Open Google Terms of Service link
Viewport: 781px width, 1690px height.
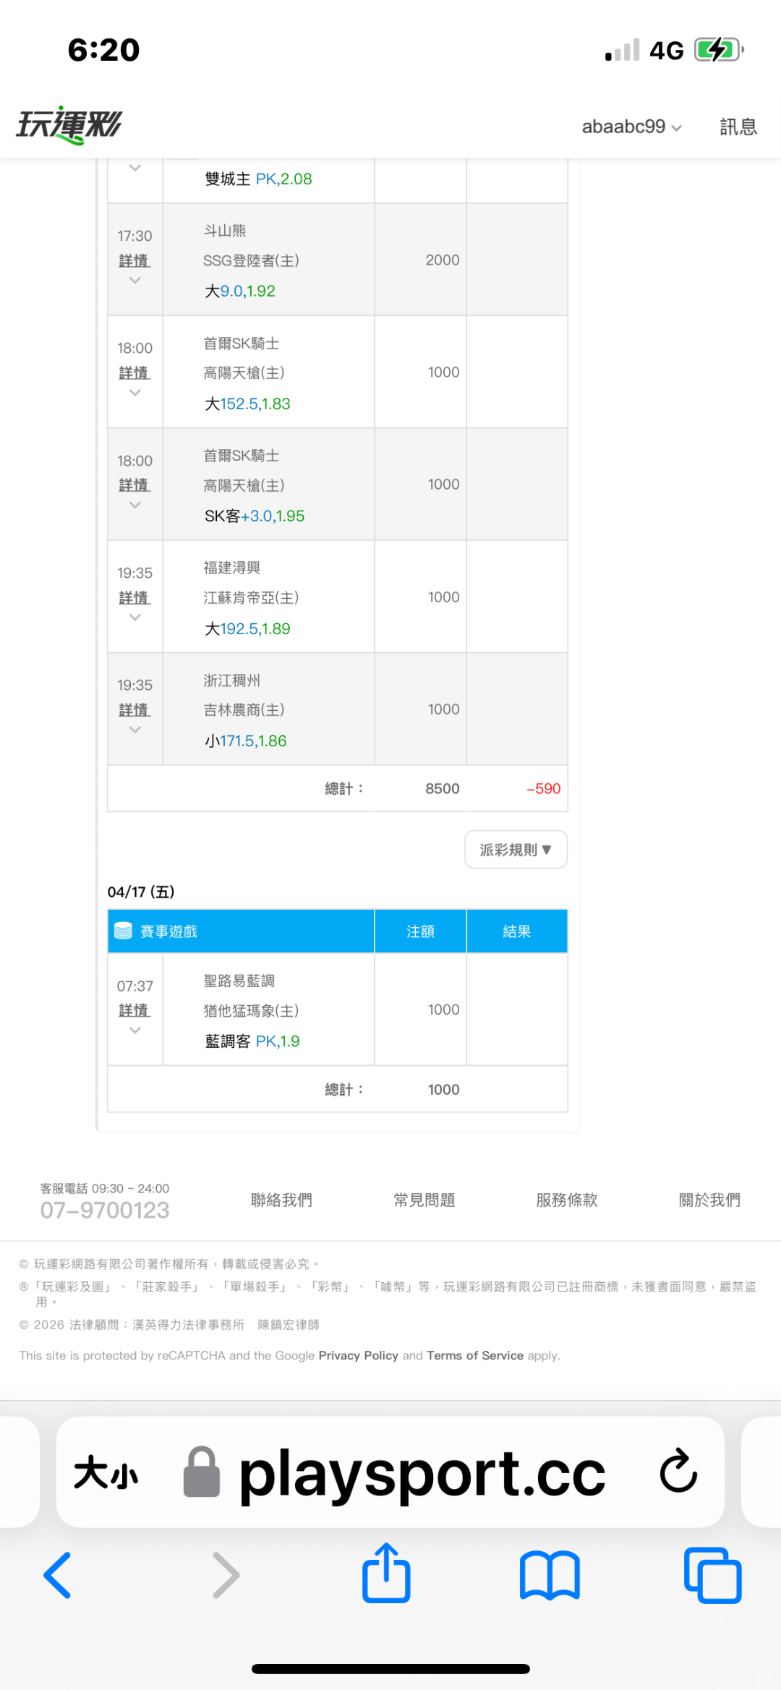[474, 1356]
